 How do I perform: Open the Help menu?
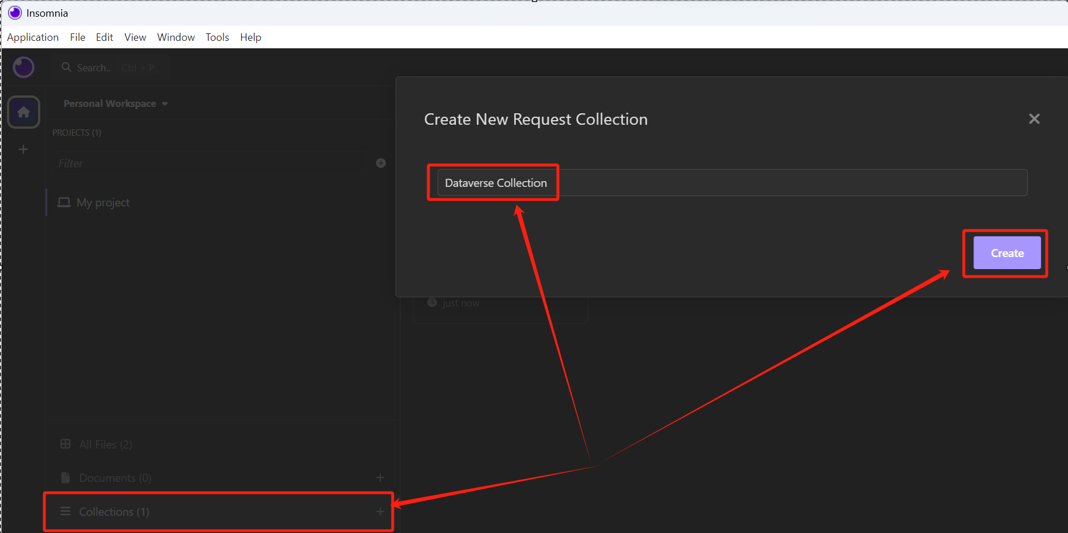pyautogui.click(x=250, y=37)
